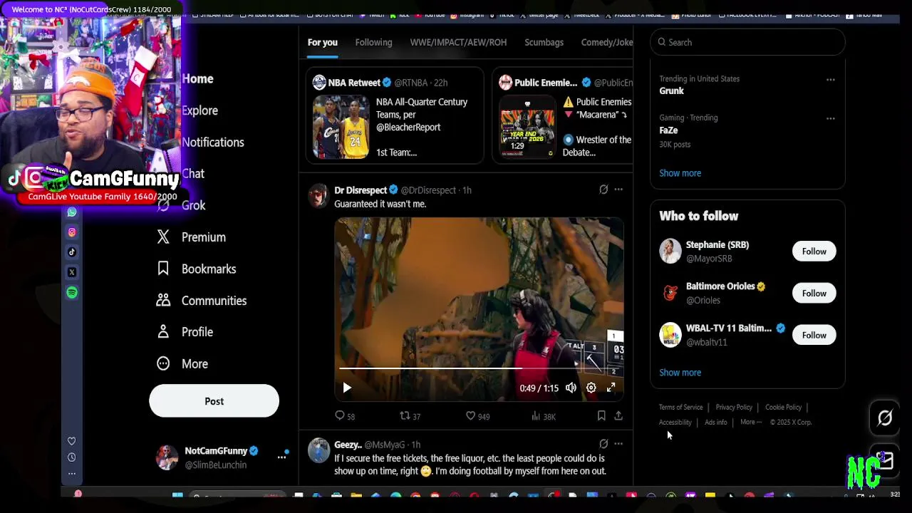This screenshot has width=912, height=513.
Task: Open views analytics showing 38K
Action: pos(536,416)
